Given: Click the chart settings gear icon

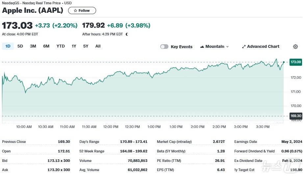Looking at the screenshot, I should click(x=295, y=47).
